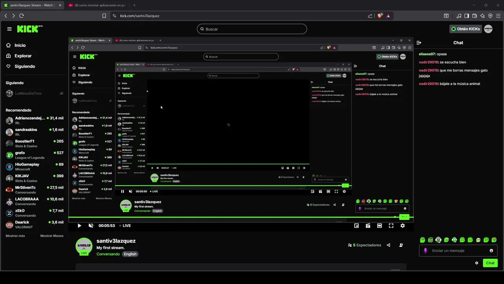Open recommended channel zEkO
The image size is (504, 284).
tap(35, 213)
